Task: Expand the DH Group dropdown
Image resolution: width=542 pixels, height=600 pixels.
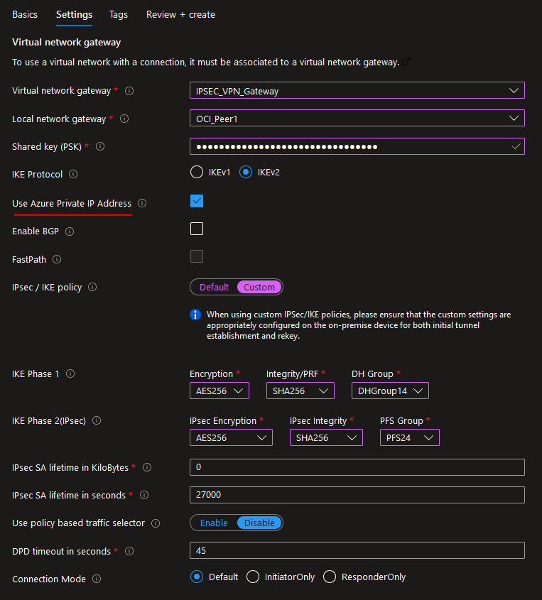Action: (x=390, y=391)
